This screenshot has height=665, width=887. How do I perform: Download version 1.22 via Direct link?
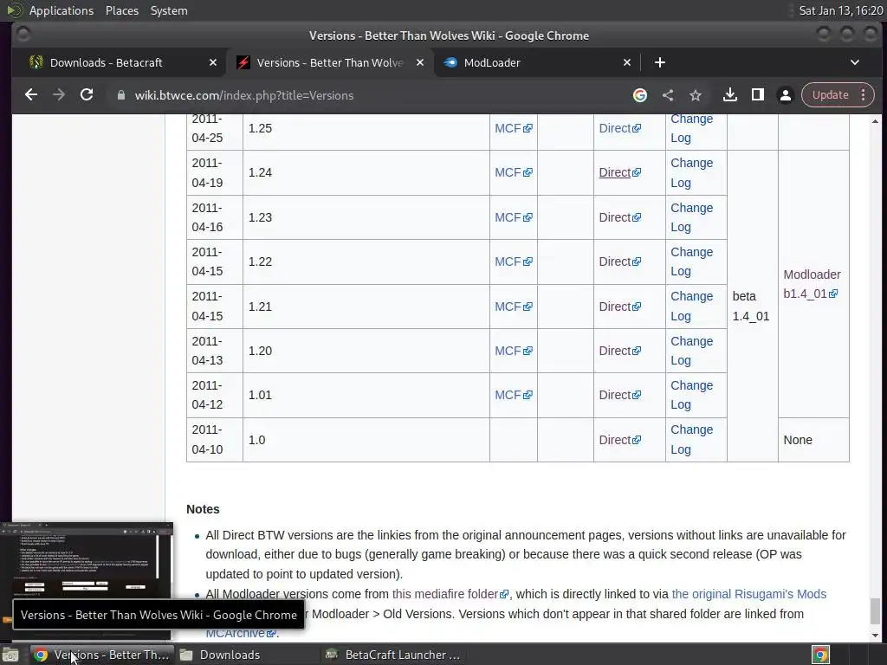point(619,261)
